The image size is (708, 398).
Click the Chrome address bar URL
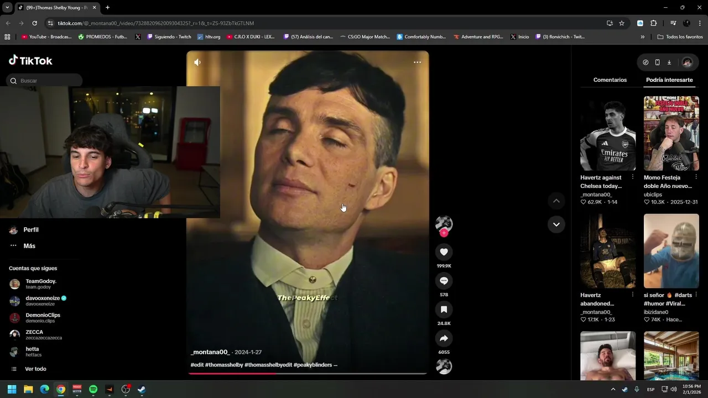[x=156, y=23]
